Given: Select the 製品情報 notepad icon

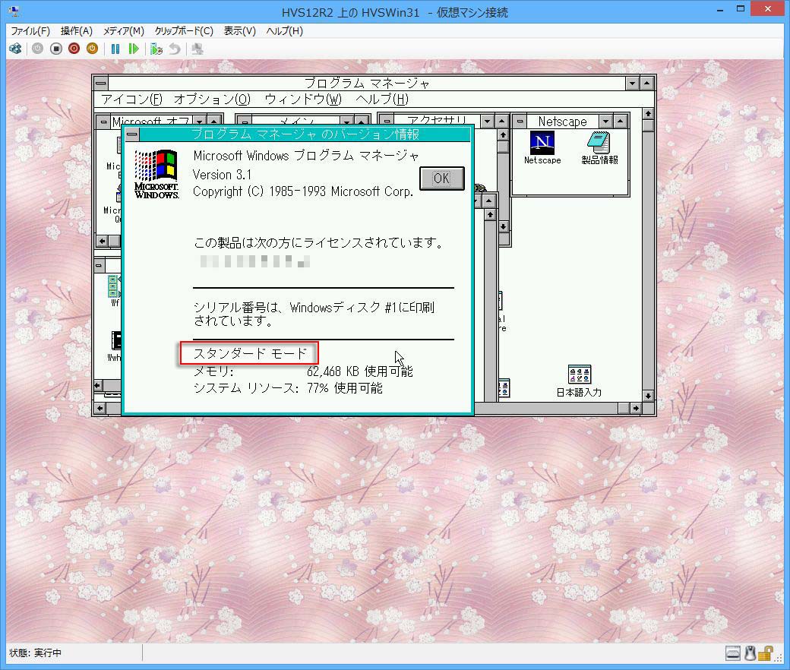Looking at the screenshot, I should coord(599,147).
